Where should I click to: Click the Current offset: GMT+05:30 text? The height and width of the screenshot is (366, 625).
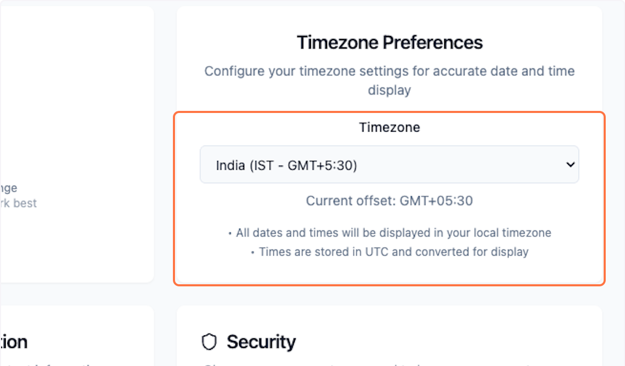[389, 200]
